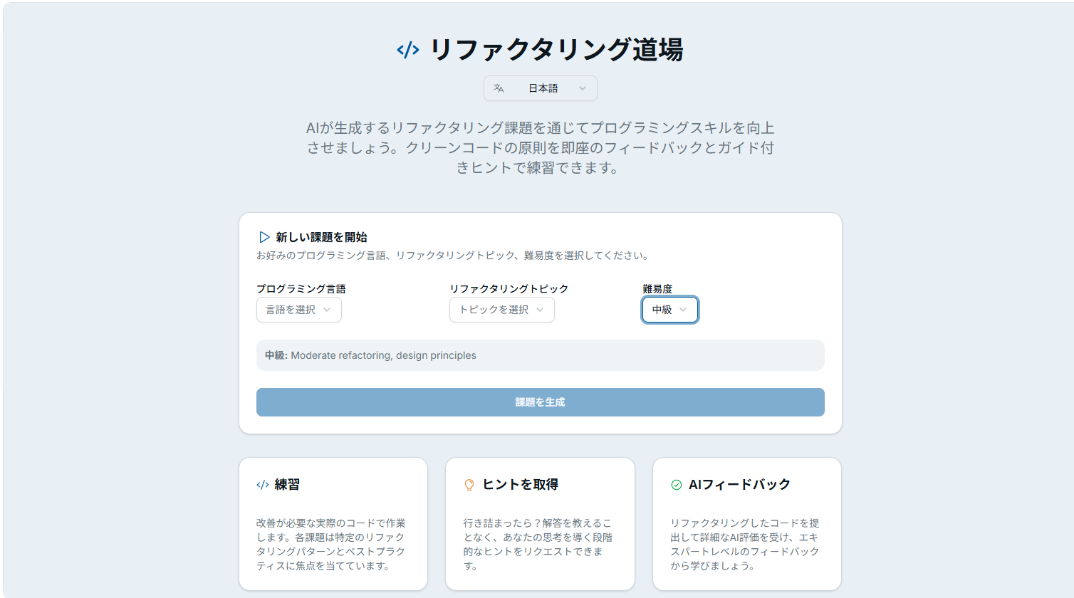Image resolution: width=1074 pixels, height=598 pixels.
Task: Click the Moderate refactoring, design principles description
Action: 383,355
